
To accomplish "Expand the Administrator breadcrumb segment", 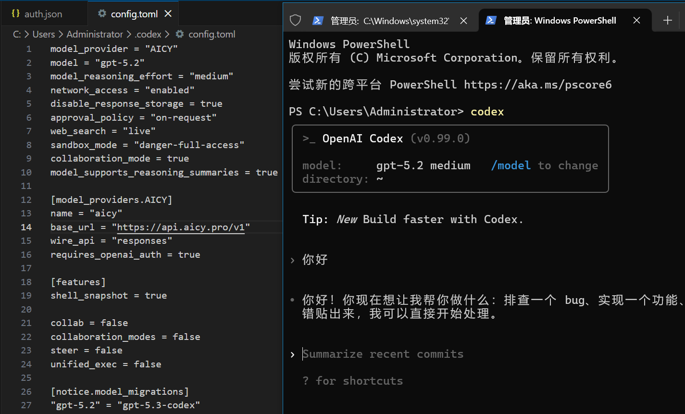I will tap(95, 34).
